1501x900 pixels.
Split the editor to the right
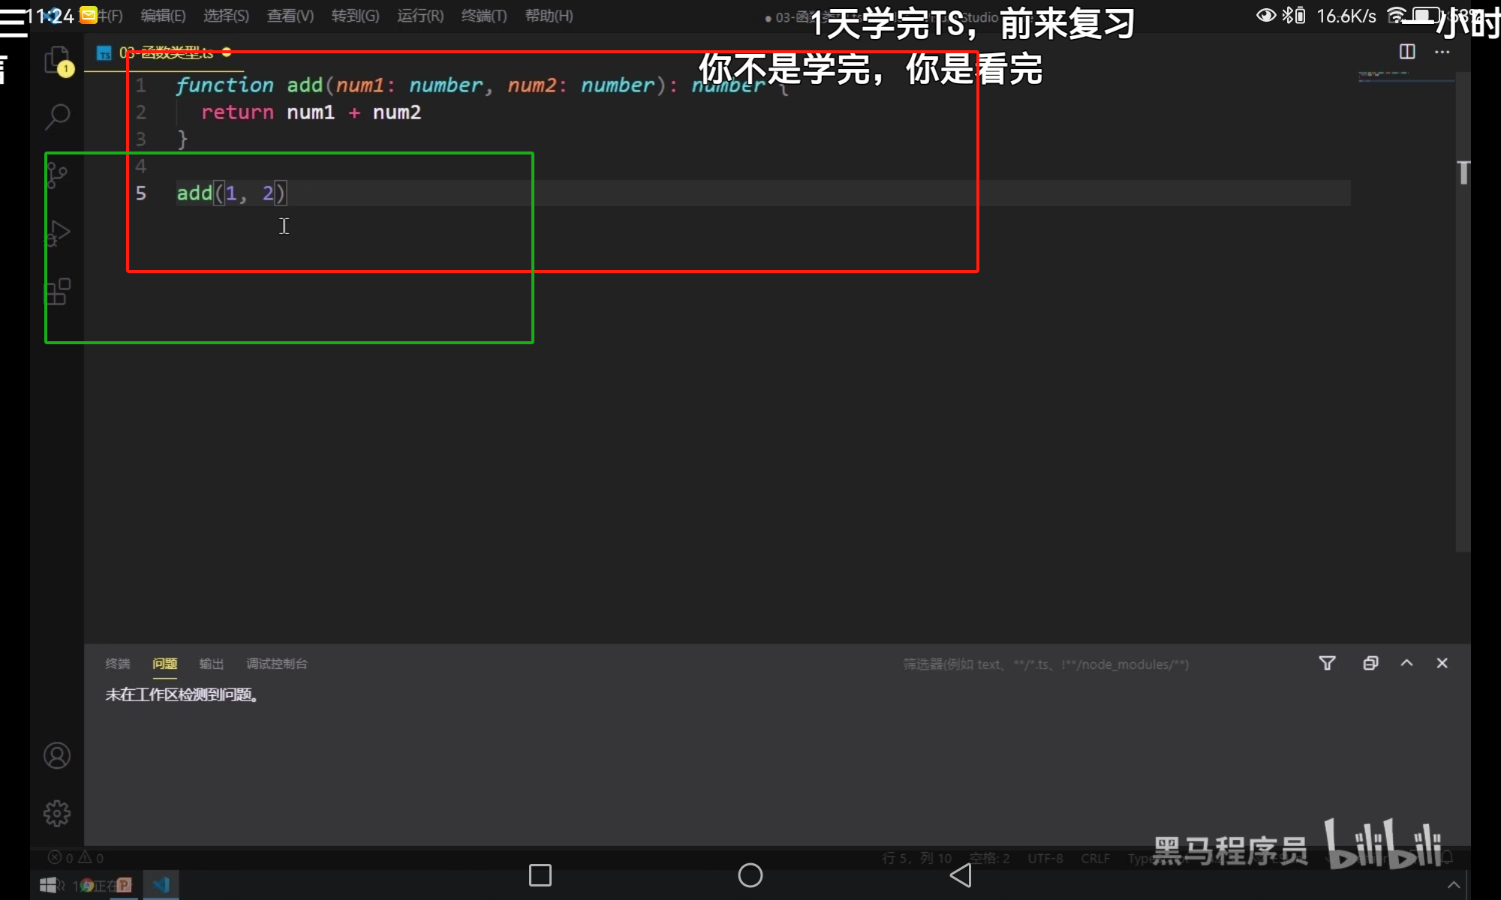(x=1407, y=52)
